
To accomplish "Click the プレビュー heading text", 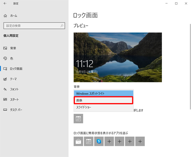I will (81, 26).
